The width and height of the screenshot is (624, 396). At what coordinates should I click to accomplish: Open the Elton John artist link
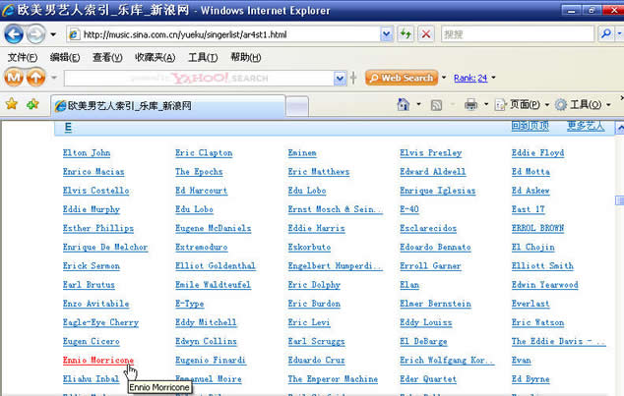coord(87,153)
